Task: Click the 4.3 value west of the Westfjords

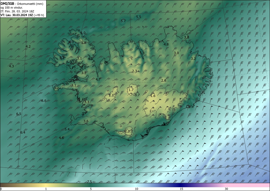Action: 11,66
